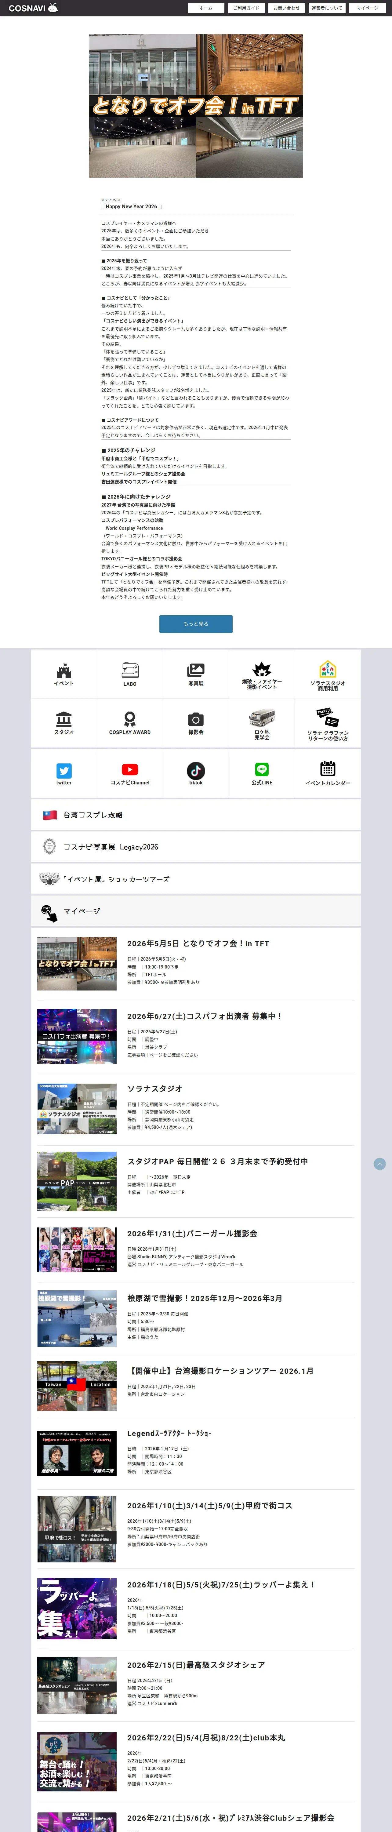Open ご利用ガイド in the top navigation

point(246,8)
